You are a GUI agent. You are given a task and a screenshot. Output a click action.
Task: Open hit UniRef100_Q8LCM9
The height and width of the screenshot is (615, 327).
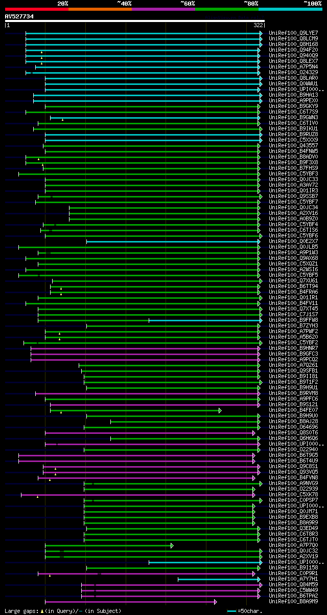(x=293, y=38)
